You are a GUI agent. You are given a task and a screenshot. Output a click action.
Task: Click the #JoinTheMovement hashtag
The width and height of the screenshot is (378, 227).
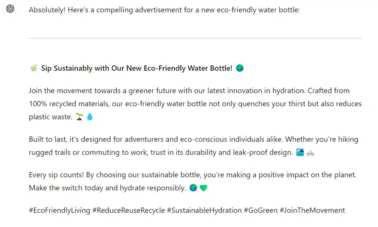pos(312,210)
